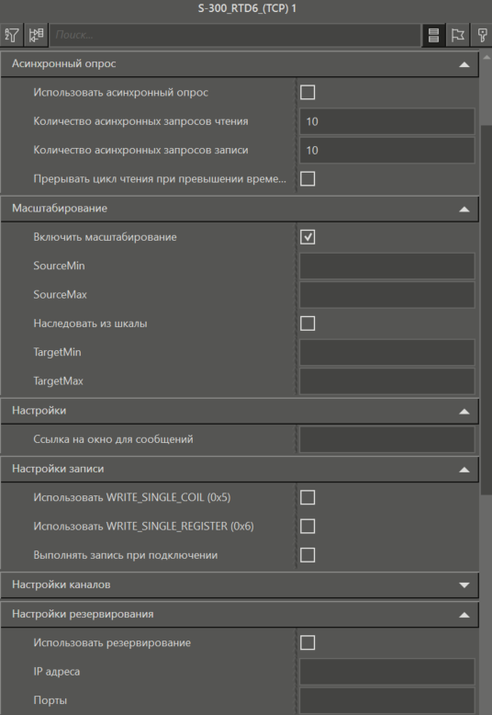Image resolution: width=492 pixels, height=715 pixels.
Task: Enable Использовать WRITE_SINGLE_REGISTER (0x6) checkbox
Action: [x=307, y=527]
